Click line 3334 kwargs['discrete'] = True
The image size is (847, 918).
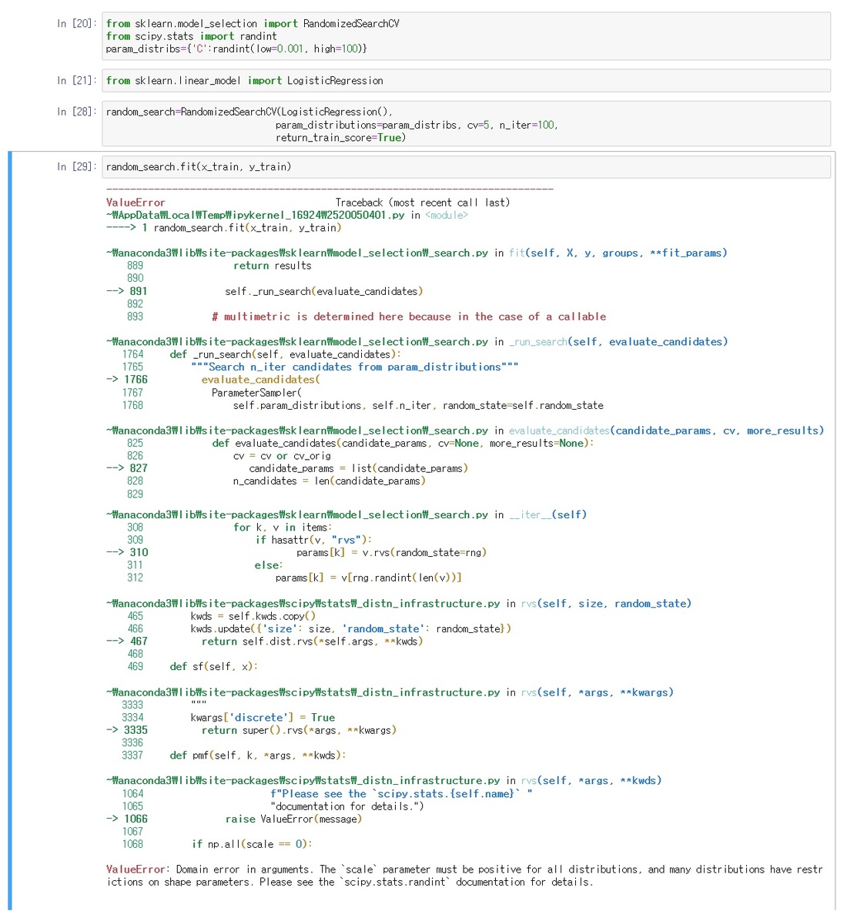click(263, 718)
